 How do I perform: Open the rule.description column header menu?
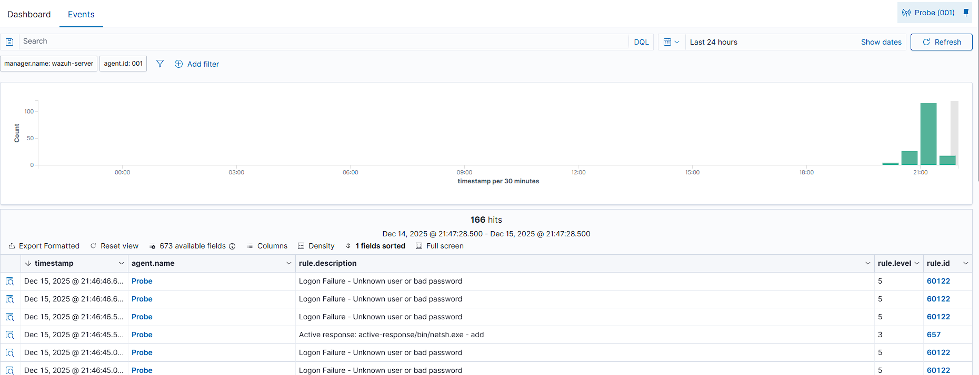[868, 264]
